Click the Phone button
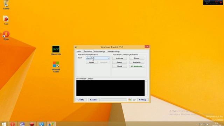 137,58
